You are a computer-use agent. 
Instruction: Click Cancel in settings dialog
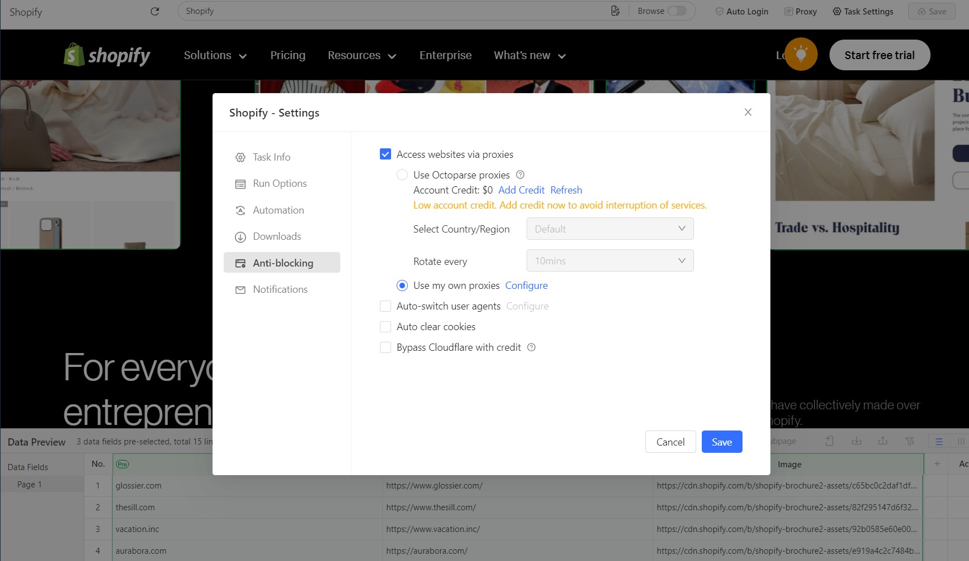(671, 442)
